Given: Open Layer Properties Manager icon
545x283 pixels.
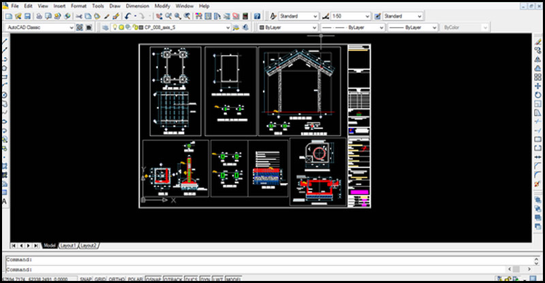Looking at the screenshot, I should (106, 27).
